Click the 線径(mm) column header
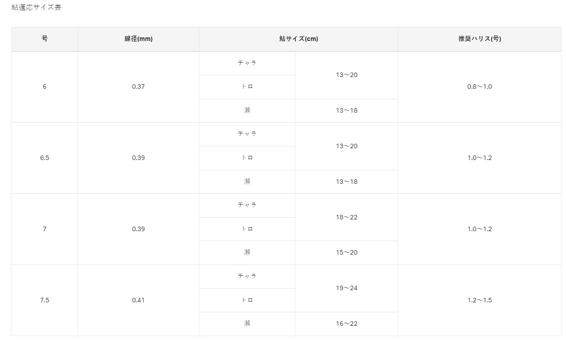Viewport: 566px width, 342px height. (x=138, y=39)
